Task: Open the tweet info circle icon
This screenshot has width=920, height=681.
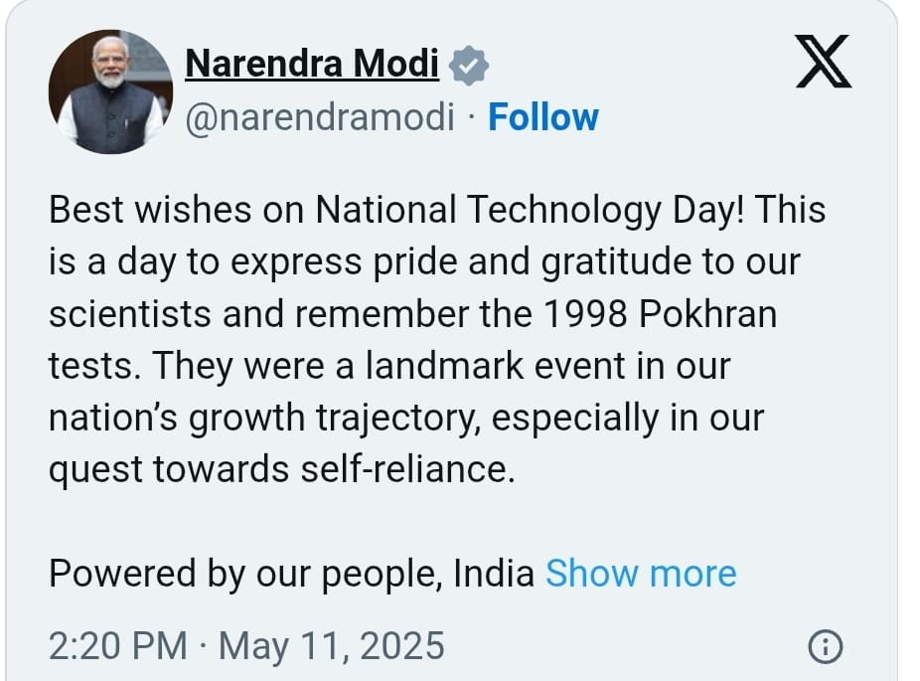Action: pyautogui.click(x=826, y=647)
